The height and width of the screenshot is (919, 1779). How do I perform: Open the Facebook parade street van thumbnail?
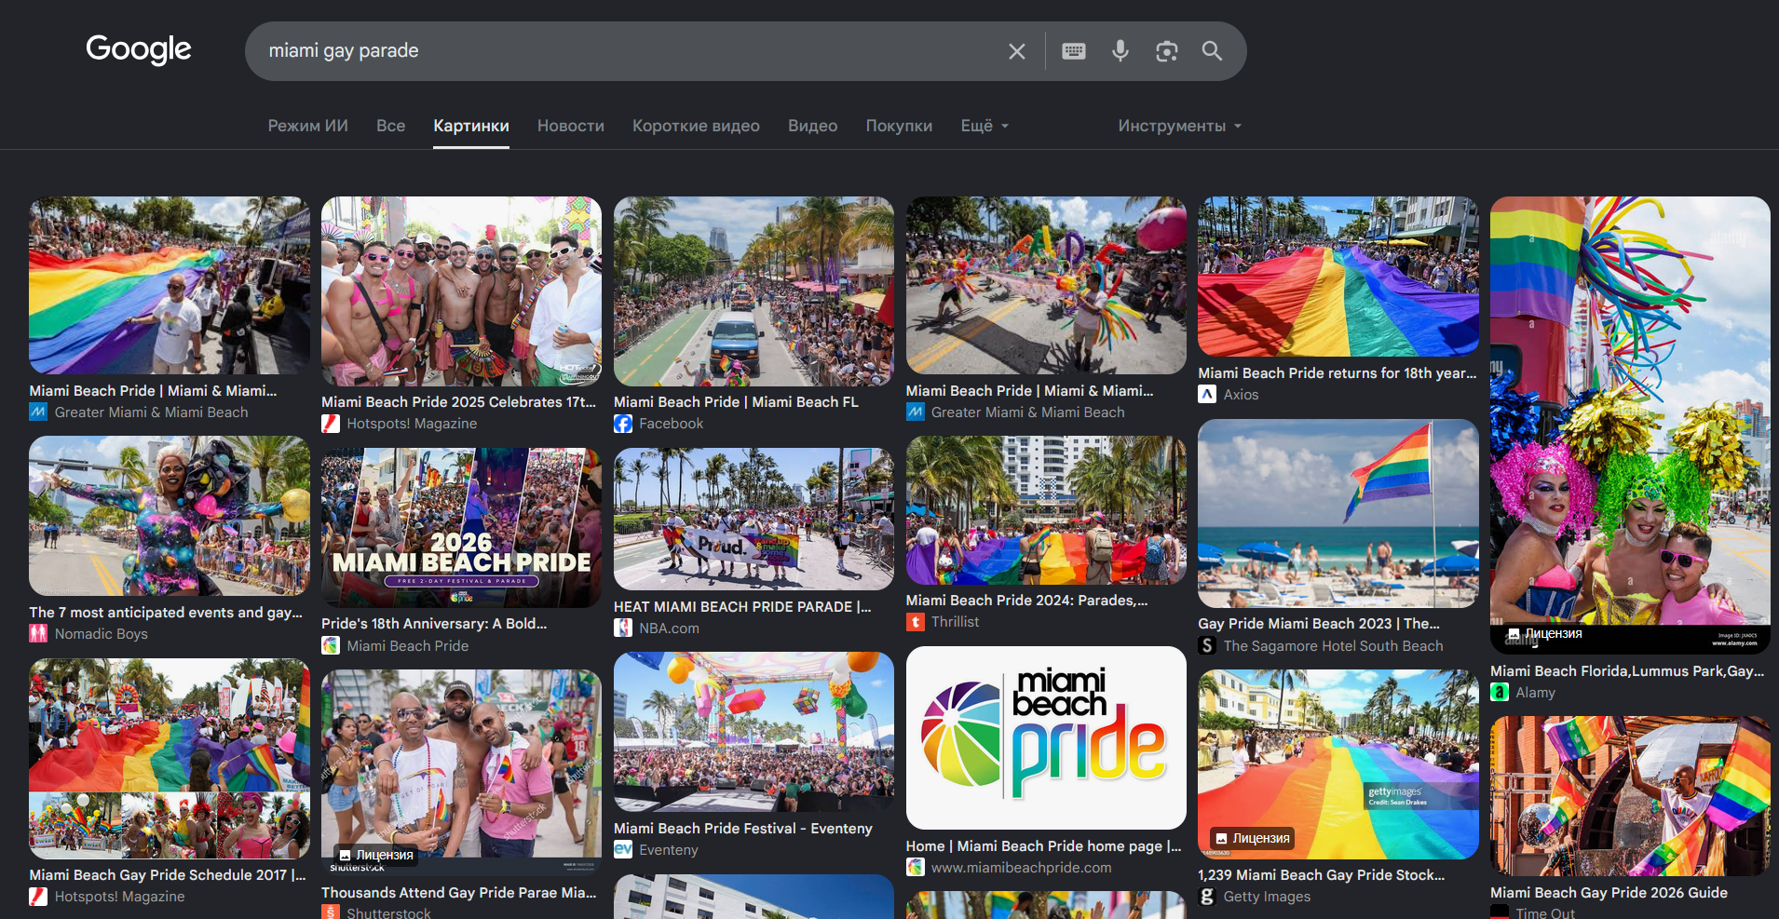754,291
